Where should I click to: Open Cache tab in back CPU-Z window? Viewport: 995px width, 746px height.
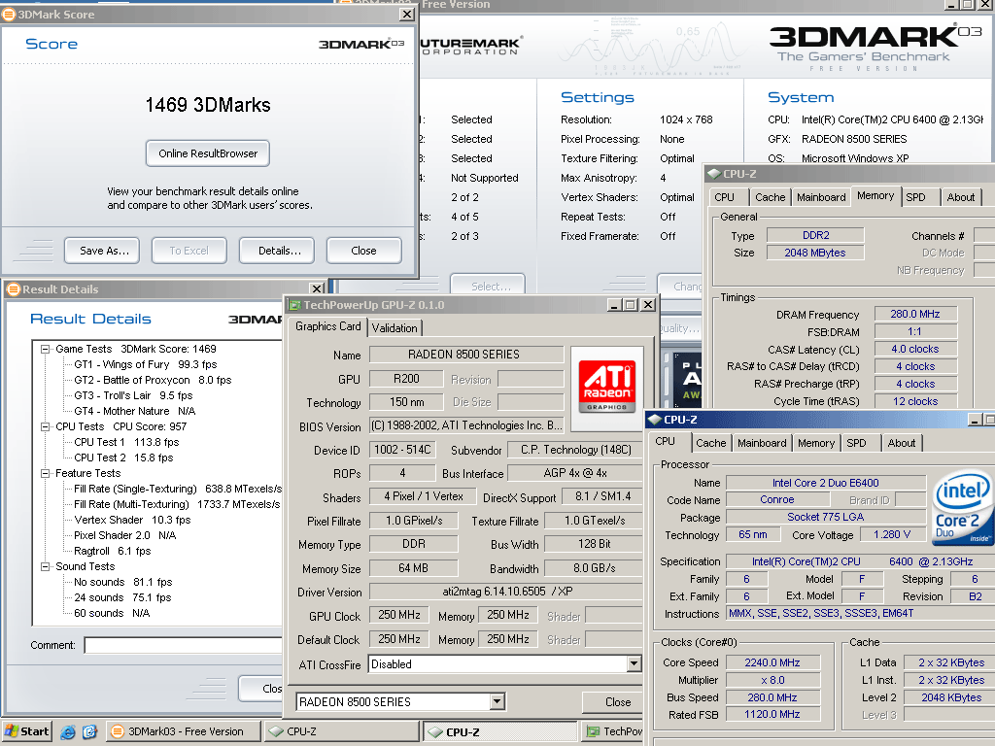(771, 197)
